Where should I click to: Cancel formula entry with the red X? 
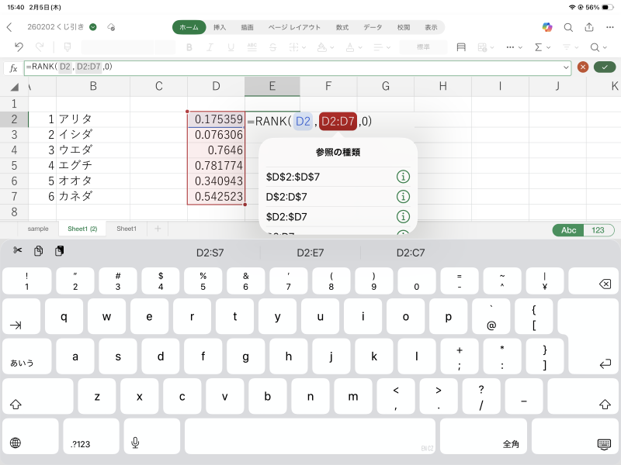(583, 67)
